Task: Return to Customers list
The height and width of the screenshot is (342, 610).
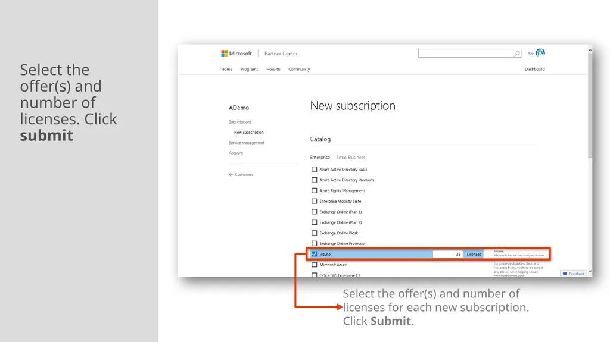Action: coord(244,174)
